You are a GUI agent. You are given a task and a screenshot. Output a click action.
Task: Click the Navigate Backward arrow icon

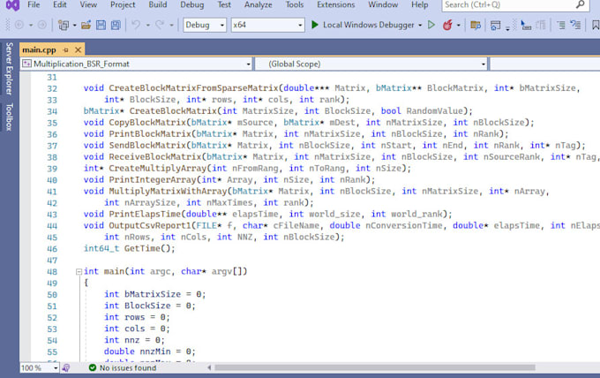point(19,26)
